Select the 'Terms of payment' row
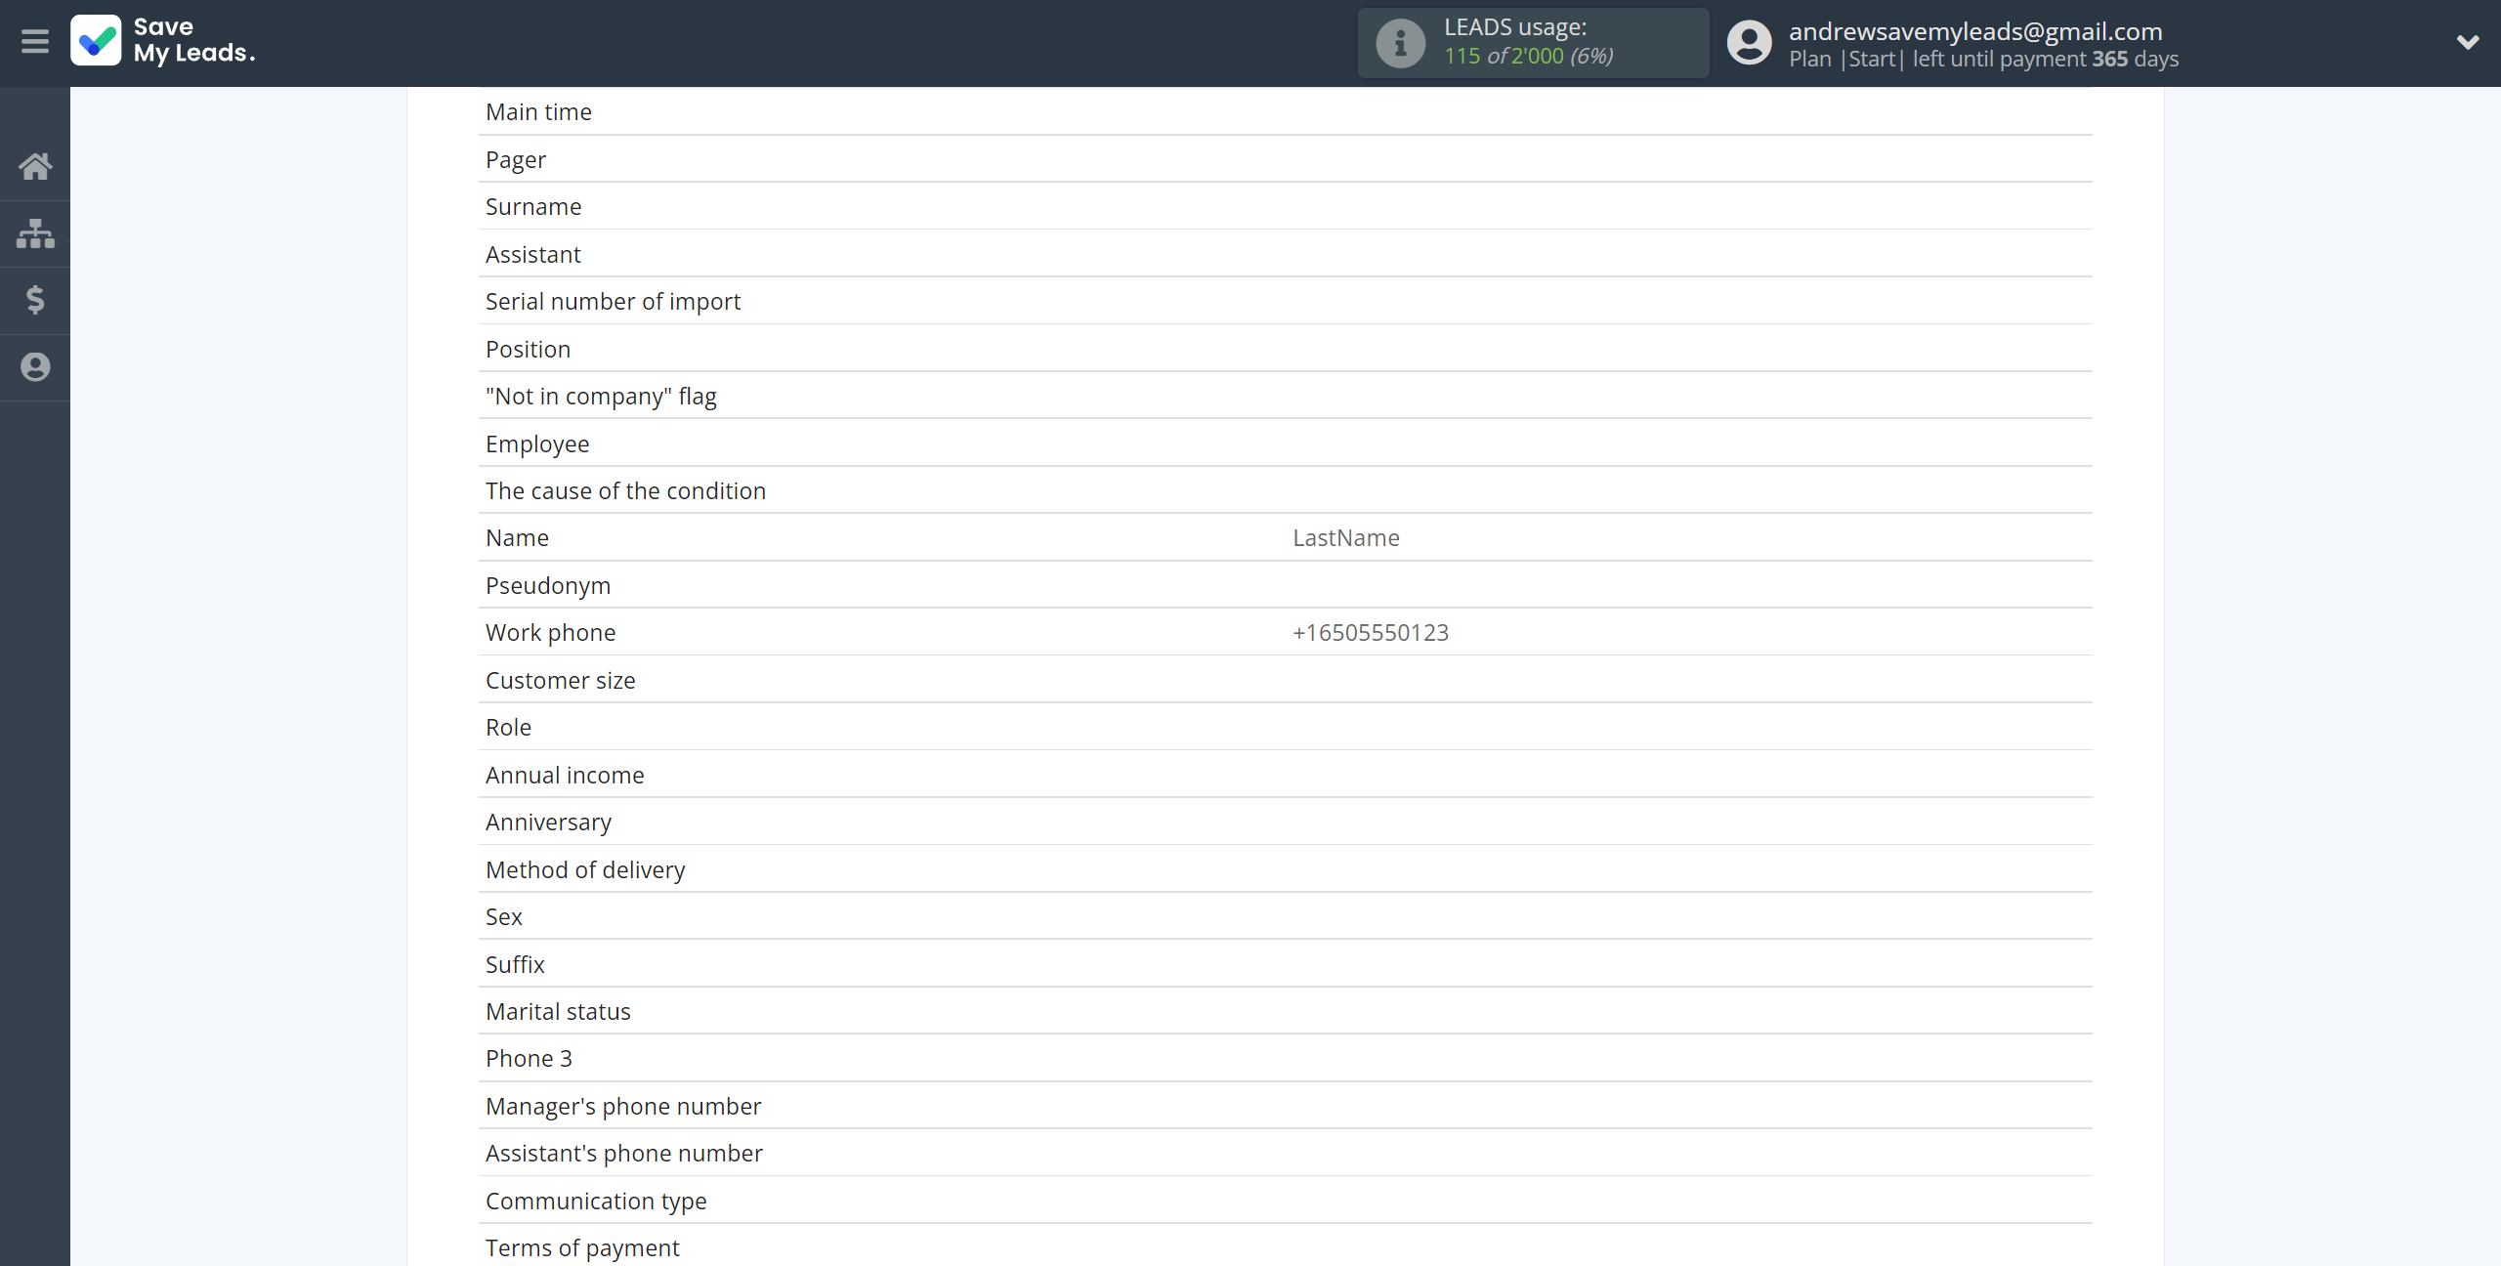Viewport: 2501px width, 1266px height. click(1285, 1247)
